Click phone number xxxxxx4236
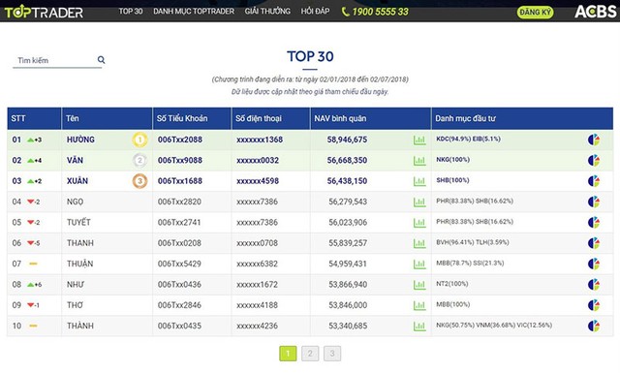The height and width of the screenshot is (373, 620). click(x=257, y=326)
